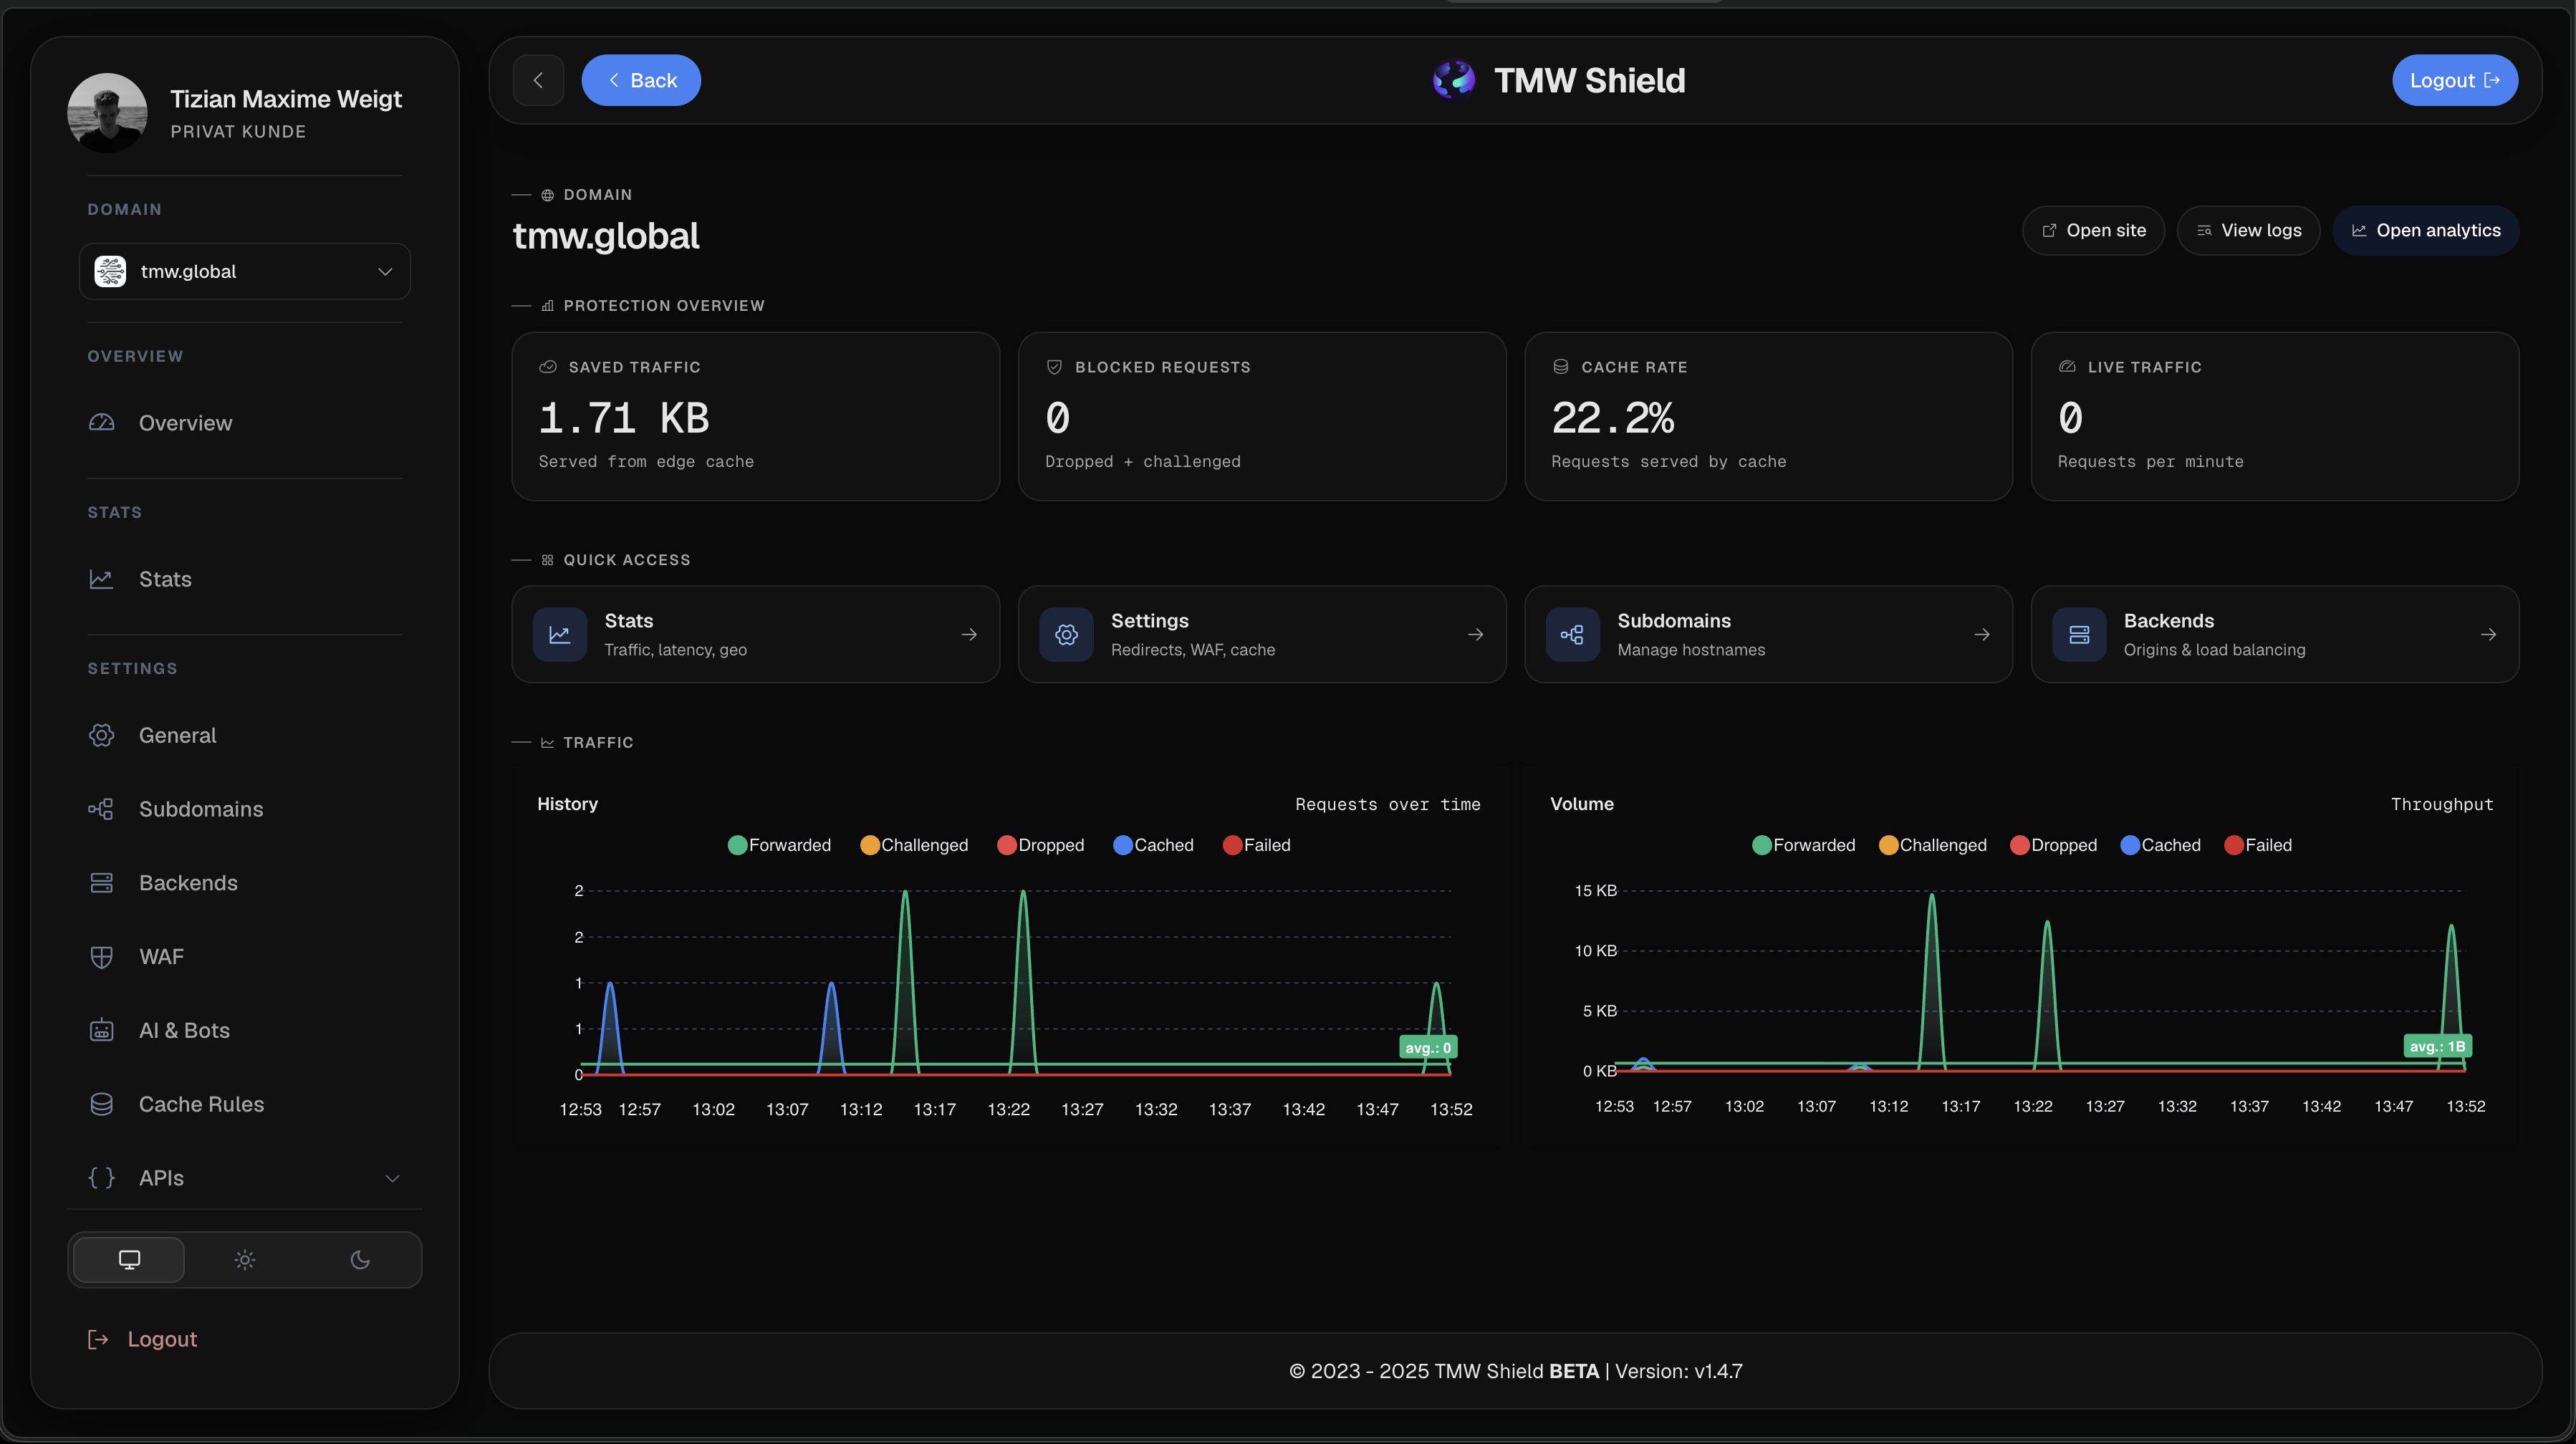The height and width of the screenshot is (1444, 2576).
Task: Click the avg.: 0 marker in History chart
Action: tap(1428, 1047)
